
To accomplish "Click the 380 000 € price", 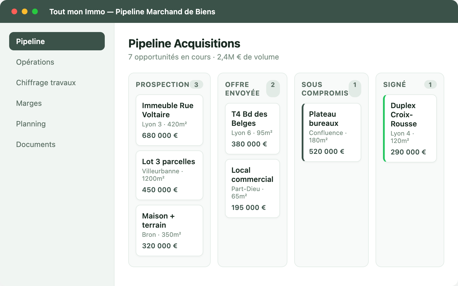I will click(x=249, y=144).
